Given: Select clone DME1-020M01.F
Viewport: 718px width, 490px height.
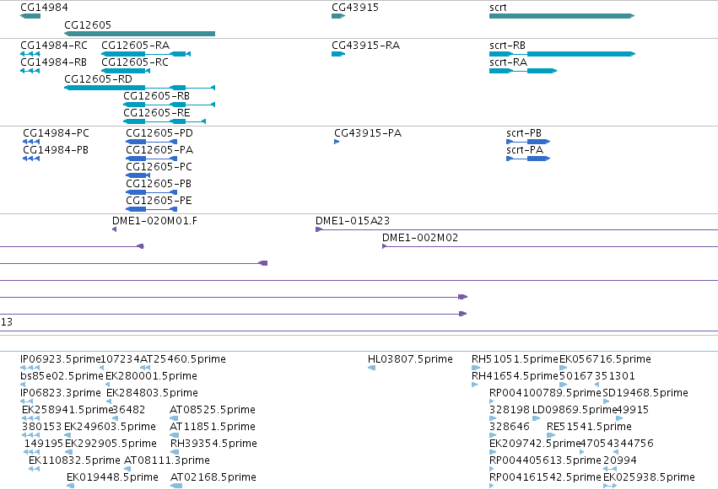Looking at the screenshot, I should tap(114, 229).
